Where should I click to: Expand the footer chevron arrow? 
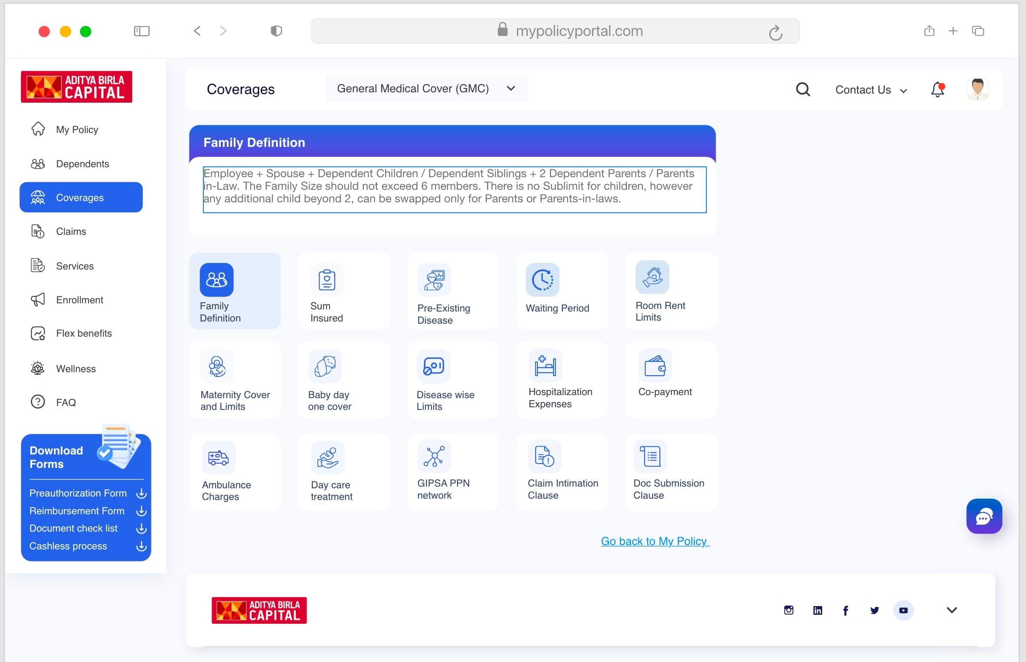click(x=951, y=610)
